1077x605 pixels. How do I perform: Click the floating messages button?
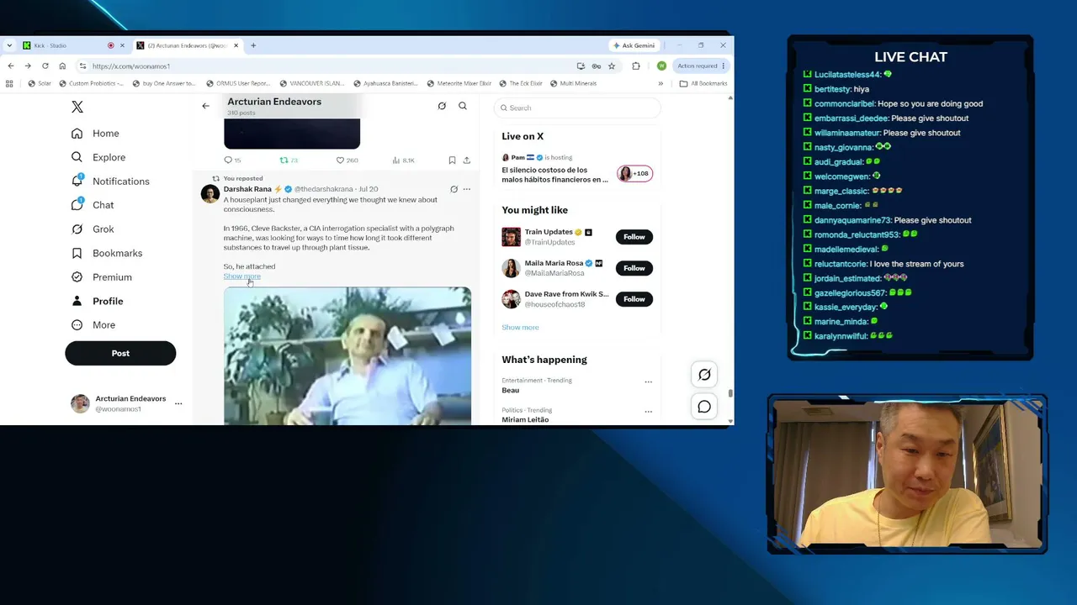(704, 407)
